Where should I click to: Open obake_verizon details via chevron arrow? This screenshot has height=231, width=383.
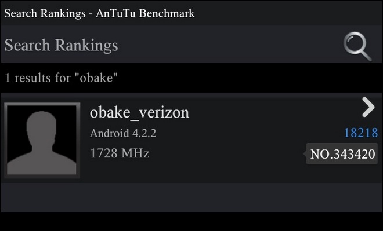point(368,107)
